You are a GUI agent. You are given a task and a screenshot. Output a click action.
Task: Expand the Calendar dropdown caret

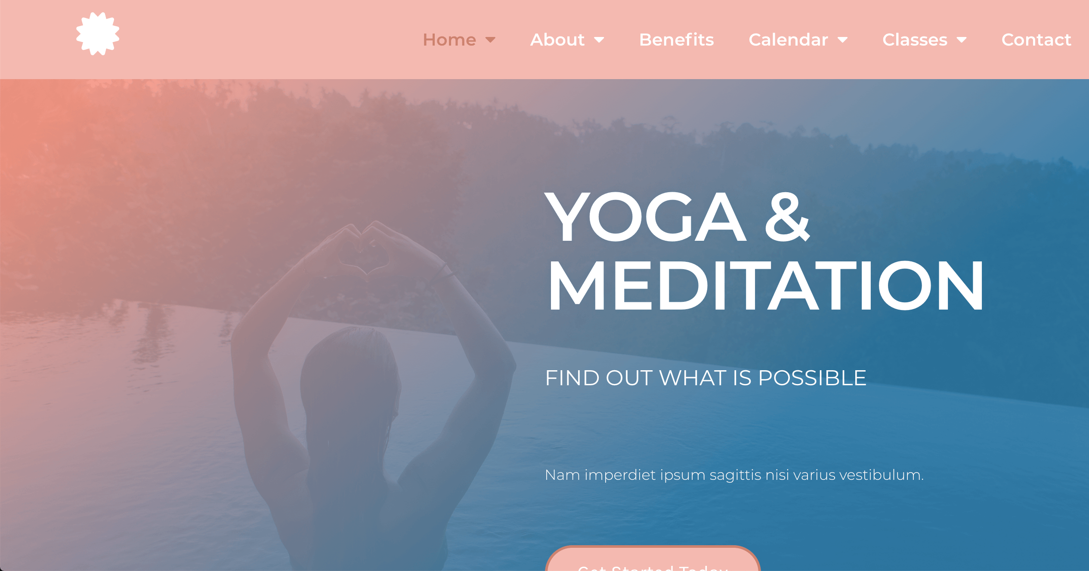(842, 40)
